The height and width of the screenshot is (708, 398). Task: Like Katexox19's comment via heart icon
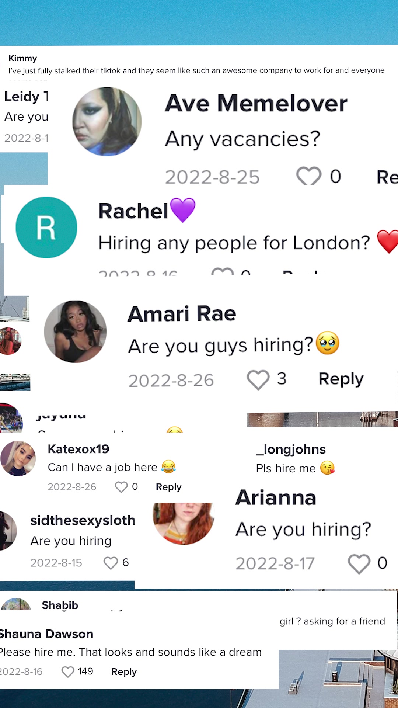pos(121,487)
